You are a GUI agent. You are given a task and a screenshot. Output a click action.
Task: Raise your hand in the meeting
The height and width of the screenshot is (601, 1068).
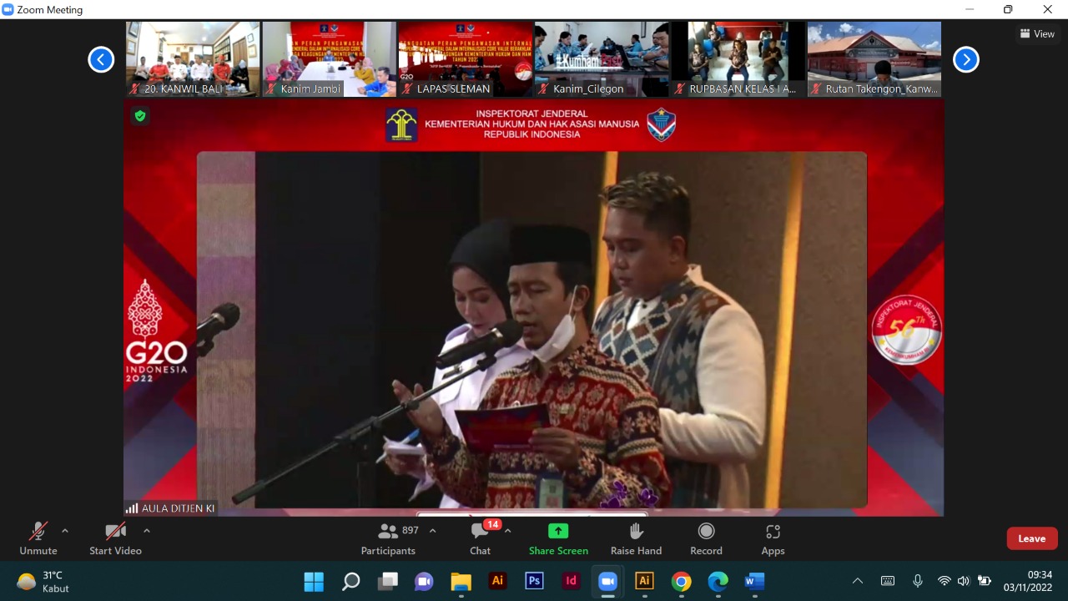click(x=636, y=538)
